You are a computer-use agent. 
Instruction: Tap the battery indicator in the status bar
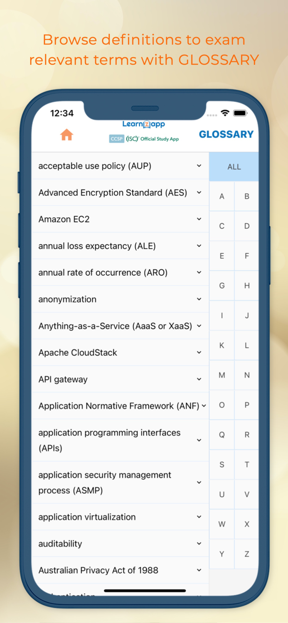[x=240, y=113]
